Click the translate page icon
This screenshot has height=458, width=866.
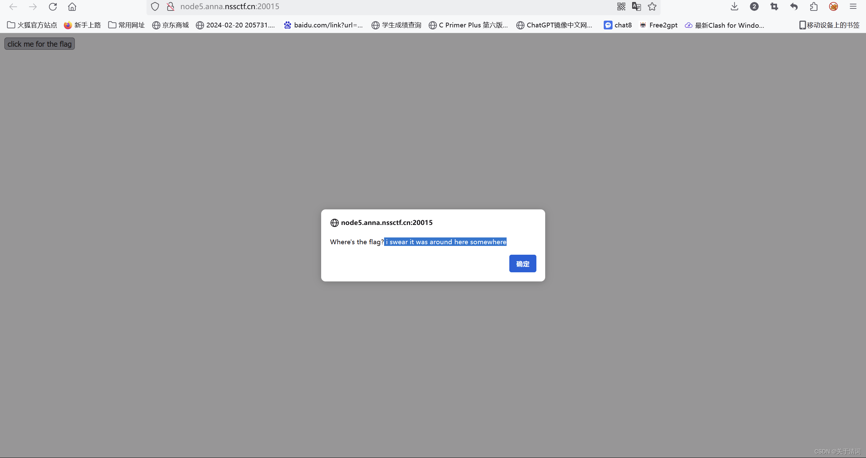pos(636,7)
